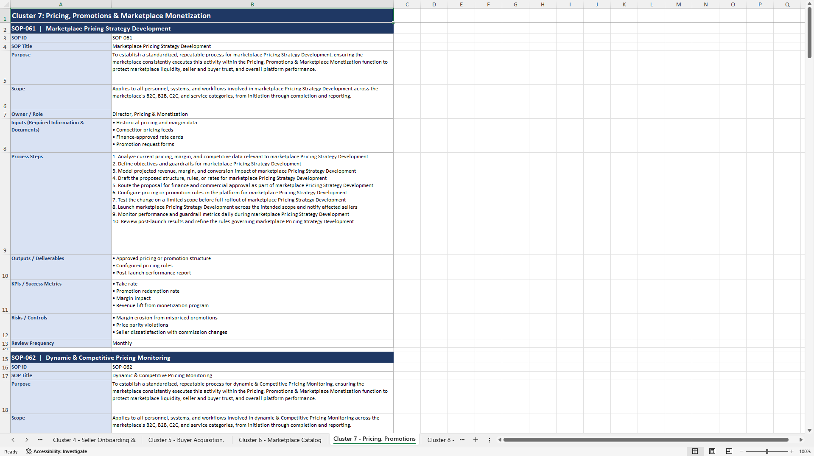Open Cluster 5 - Buyer Acquisition tab
The width and height of the screenshot is (814, 456).
[186, 440]
